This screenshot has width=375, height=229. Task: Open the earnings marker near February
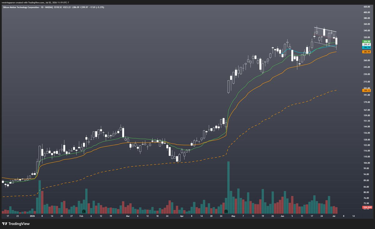click(x=84, y=211)
